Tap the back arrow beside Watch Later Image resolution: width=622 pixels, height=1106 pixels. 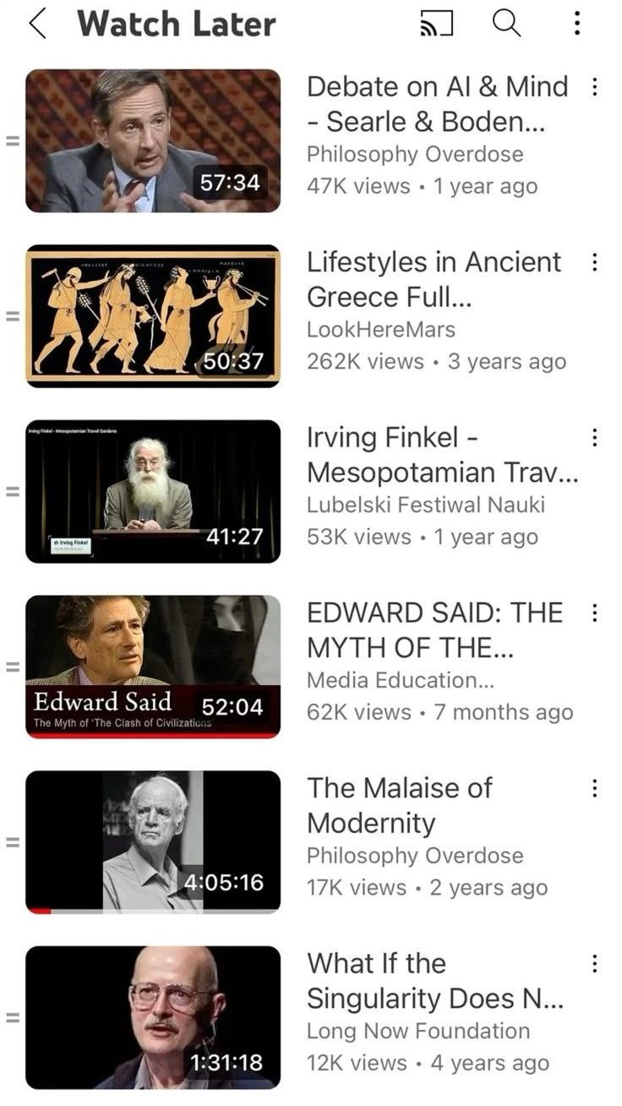point(36,24)
